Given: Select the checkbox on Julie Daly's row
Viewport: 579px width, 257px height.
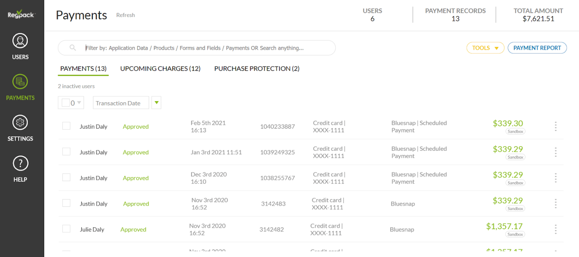Looking at the screenshot, I should click(x=66, y=228).
